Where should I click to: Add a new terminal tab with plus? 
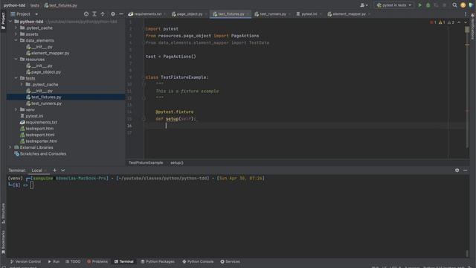click(x=54, y=170)
